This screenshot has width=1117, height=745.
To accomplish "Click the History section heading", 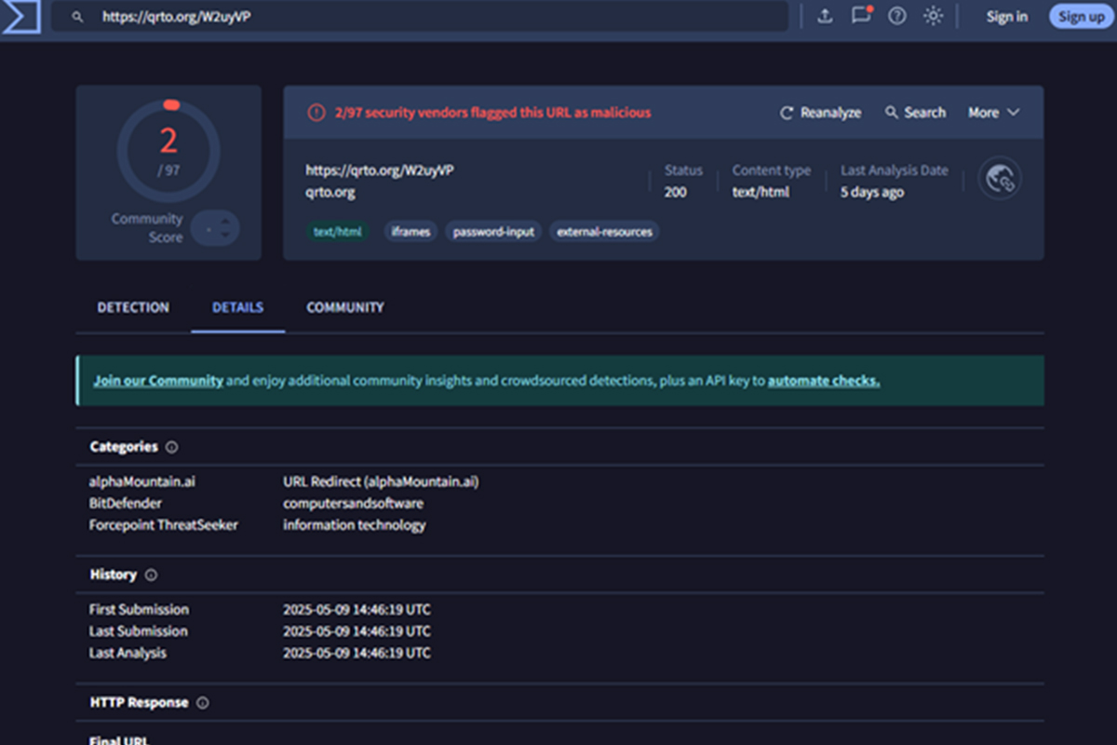I will pyautogui.click(x=114, y=576).
